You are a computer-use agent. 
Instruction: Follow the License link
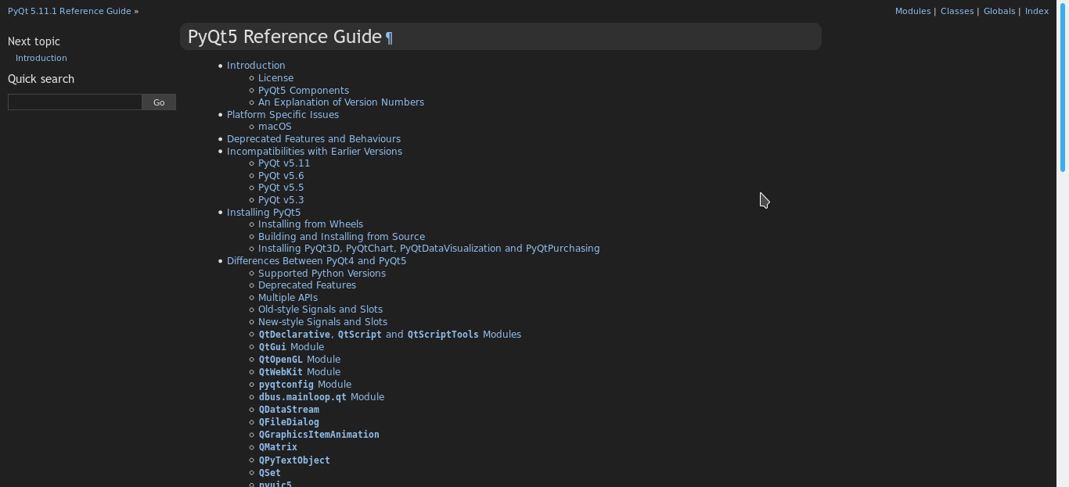click(x=275, y=77)
